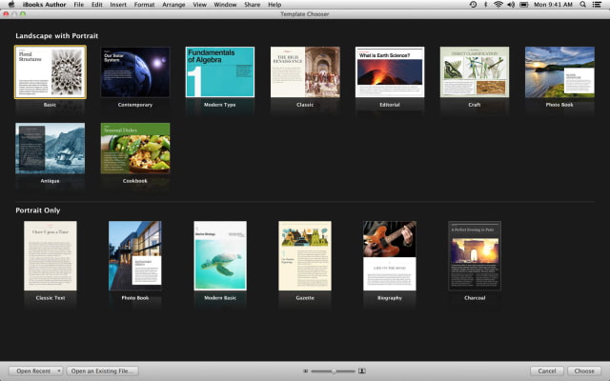Click the large thumbnail size icon
Viewport: 610px width, 381px height.
pos(361,371)
